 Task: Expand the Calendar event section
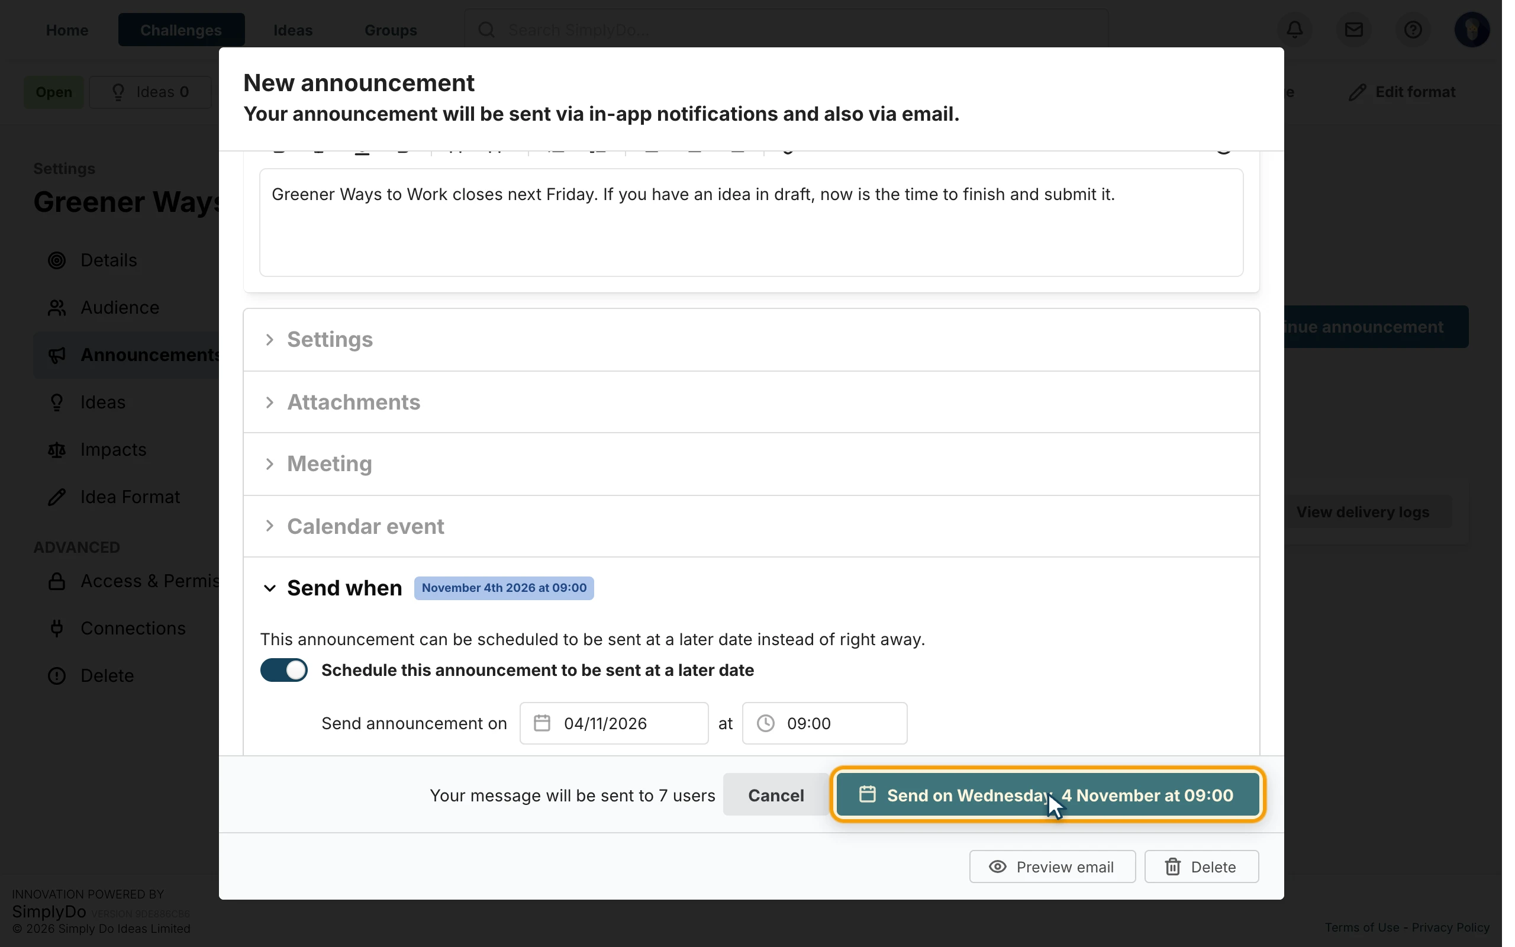(751, 526)
